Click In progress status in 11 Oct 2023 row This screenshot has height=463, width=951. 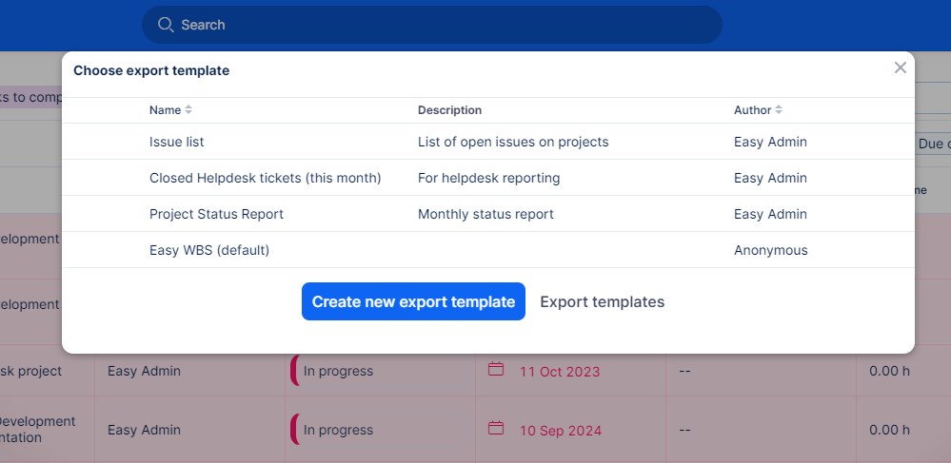(338, 371)
